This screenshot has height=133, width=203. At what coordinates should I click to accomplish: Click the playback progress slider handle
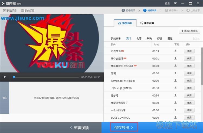14,77
